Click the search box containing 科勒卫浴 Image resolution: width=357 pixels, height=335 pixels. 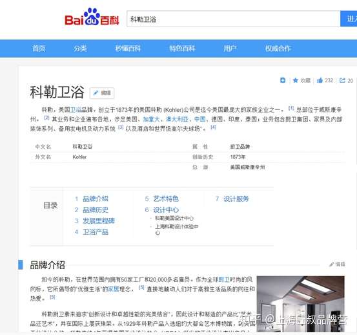(x=233, y=19)
